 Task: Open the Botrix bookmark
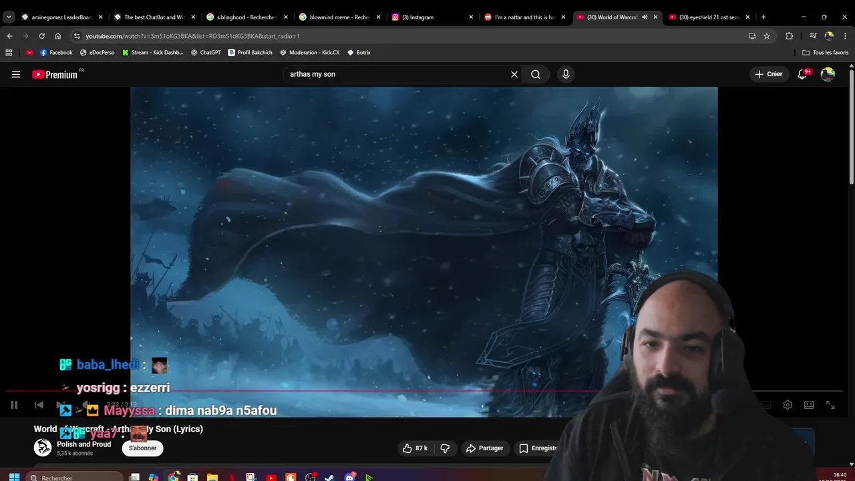click(359, 52)
